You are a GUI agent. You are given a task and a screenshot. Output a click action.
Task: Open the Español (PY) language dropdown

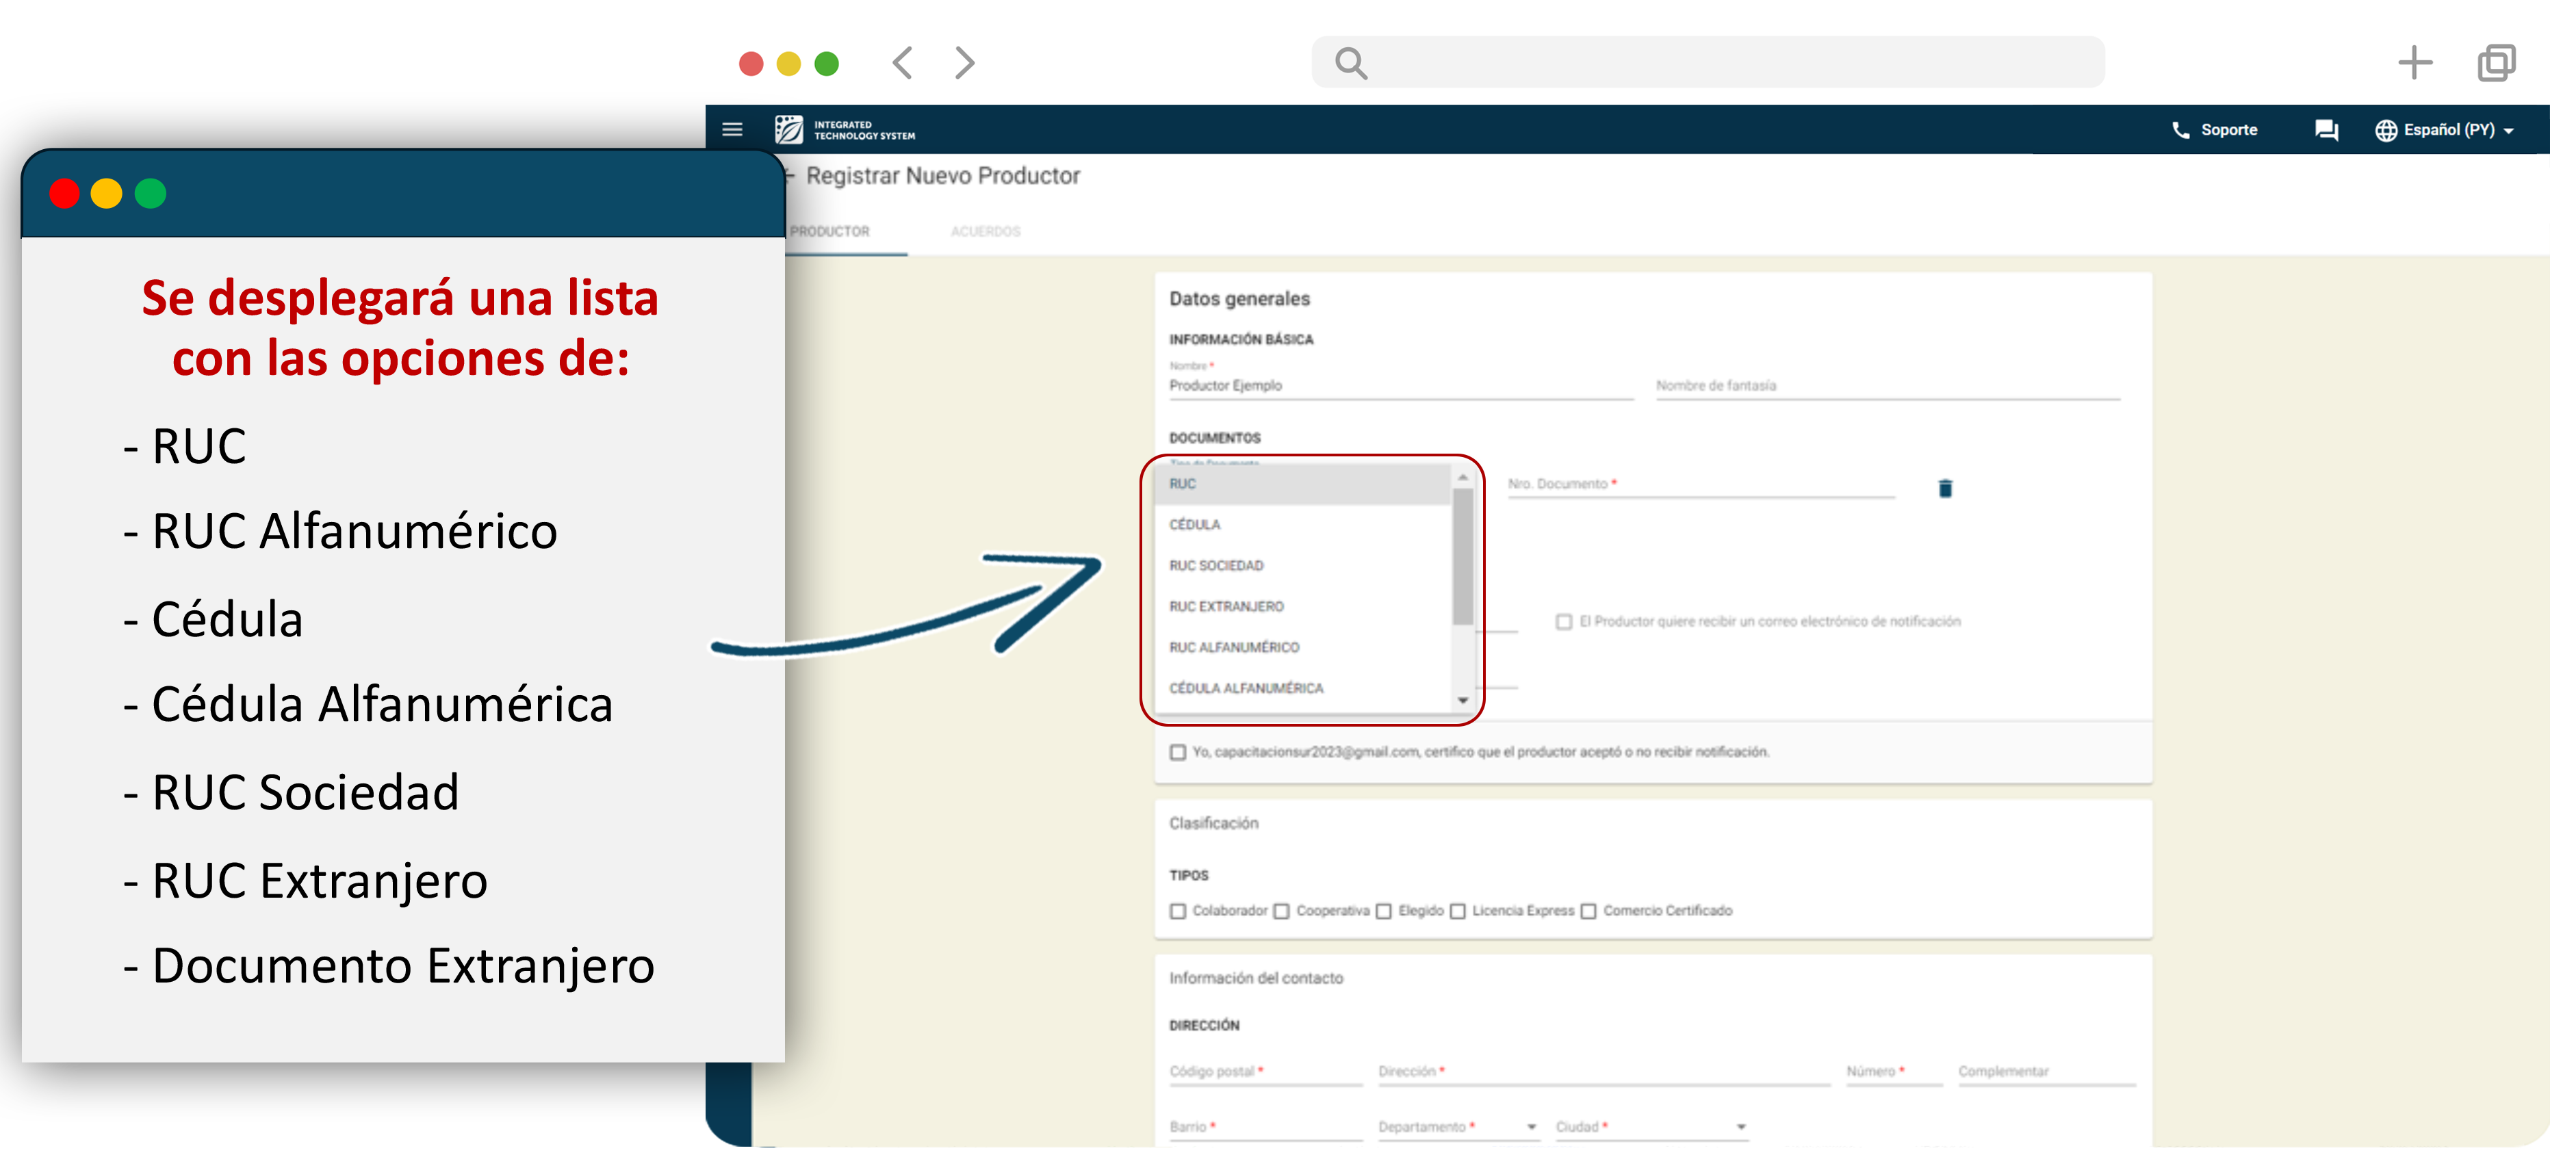(x=2446, y=130)
